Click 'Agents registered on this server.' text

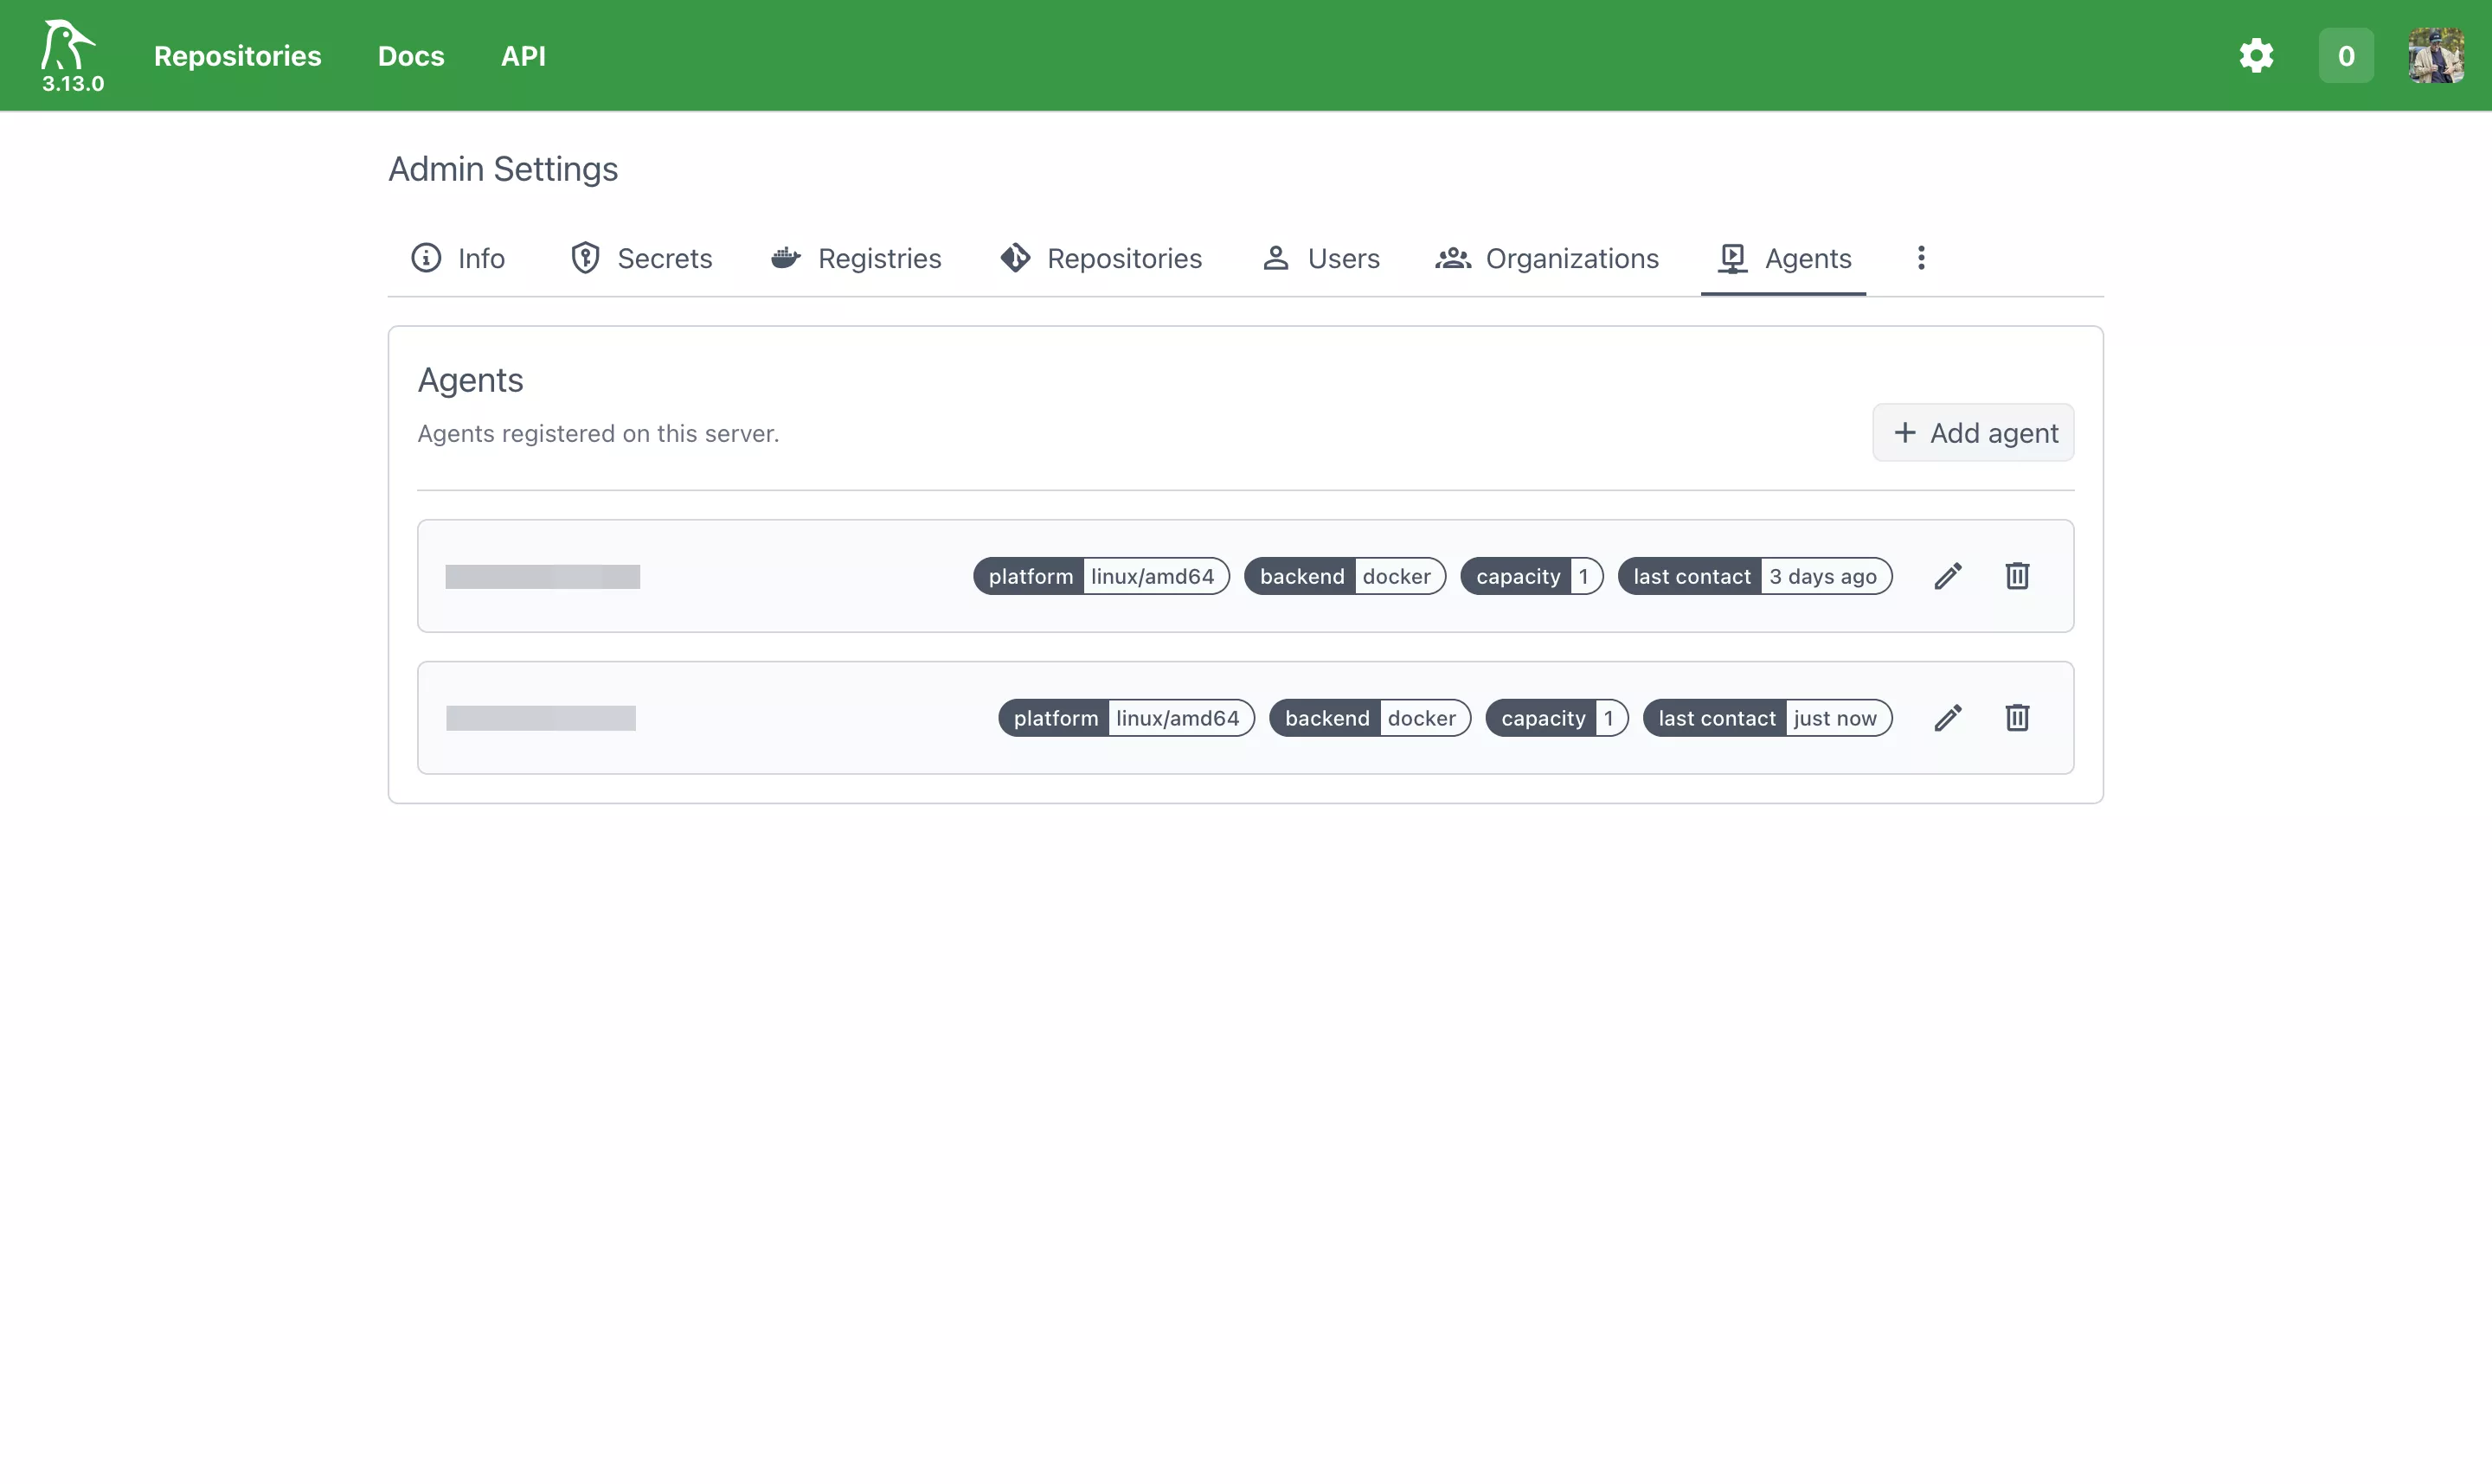tap(598, 434)
